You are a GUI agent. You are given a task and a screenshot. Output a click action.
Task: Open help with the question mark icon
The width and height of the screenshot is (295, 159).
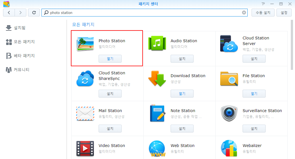(x=263, y=4)
